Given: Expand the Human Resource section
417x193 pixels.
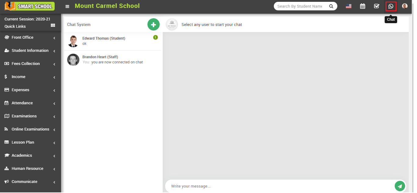Looking at the screenshot, I should point(27,168).
